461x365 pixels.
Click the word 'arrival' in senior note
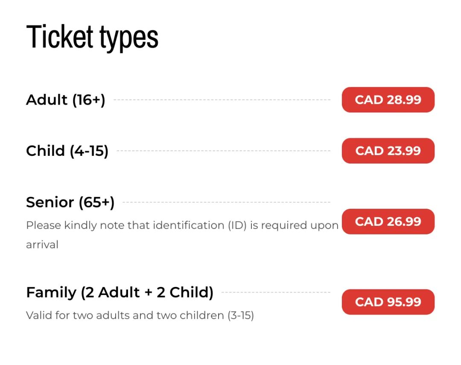click(42, 245)
